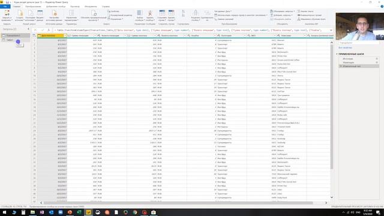
Task: Click the formula bar confirm checkmark
Action: pyautogui.click(x=42, y=30)
